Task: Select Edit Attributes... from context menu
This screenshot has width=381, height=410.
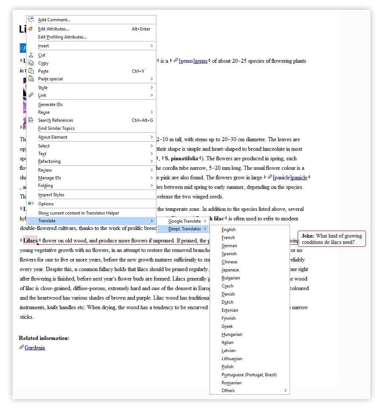Action: point(91,29)
